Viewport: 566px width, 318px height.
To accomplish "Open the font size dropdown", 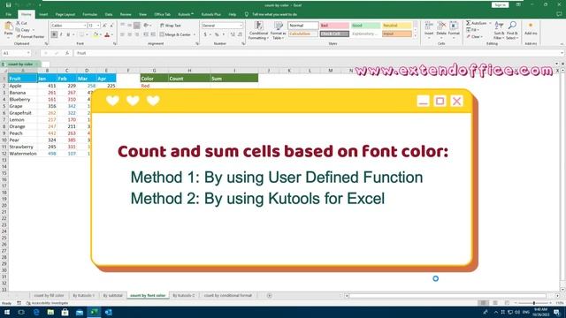I will pyautogui.click(x=98, y=26).
